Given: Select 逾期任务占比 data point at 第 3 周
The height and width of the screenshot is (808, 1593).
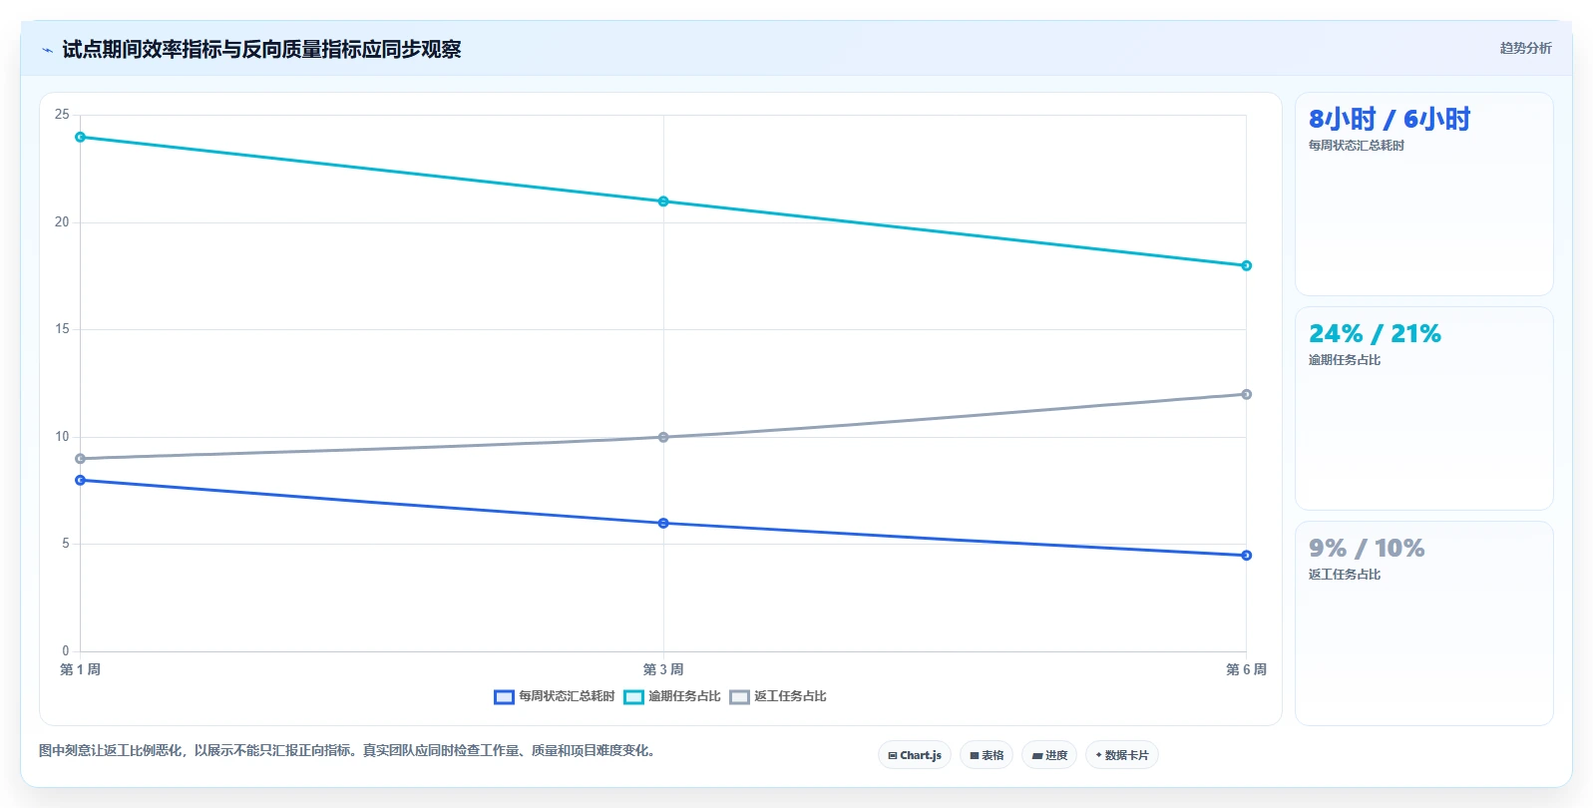Looking at the screenshot, I should pyautogui.click(x=663, y=202).
